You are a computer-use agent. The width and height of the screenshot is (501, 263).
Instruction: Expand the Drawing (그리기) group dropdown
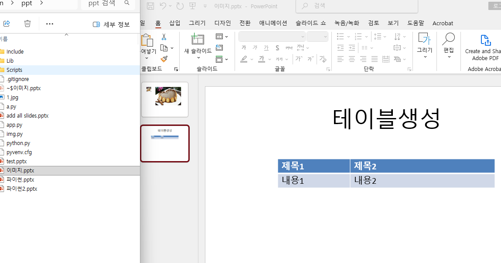tap(425, 57)
